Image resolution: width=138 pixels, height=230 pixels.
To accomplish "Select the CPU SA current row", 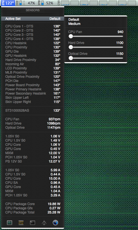I will pos(33,183).
